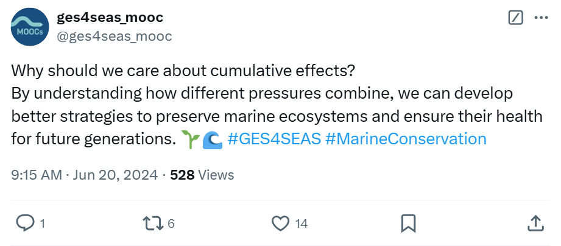Image resolution: width=561 pixels, height=246 pixels.
Task: Like the tweet with the heart icon
Action: [x=280, y=223]
